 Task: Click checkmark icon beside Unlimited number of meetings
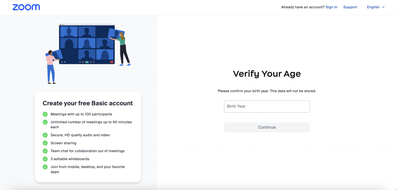pyautogui.click(x=45, y=122)
